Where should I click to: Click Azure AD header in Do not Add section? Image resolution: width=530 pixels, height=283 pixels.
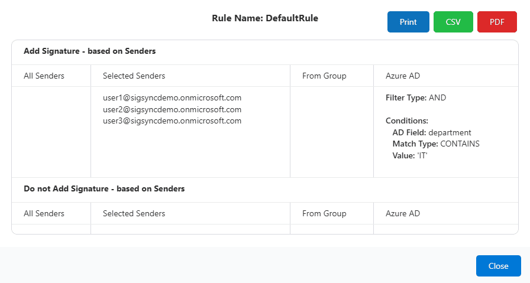[403, 213]
